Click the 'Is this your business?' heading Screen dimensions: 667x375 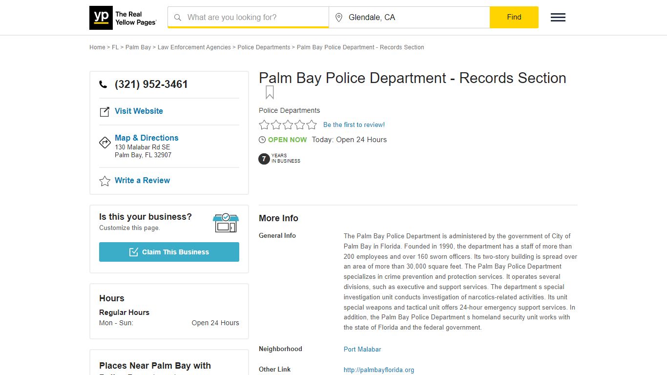point(146,217)
